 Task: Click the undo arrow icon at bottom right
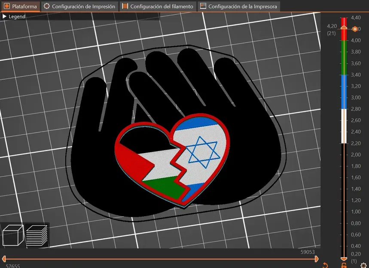pyautogui.click(x=325, y=265)
